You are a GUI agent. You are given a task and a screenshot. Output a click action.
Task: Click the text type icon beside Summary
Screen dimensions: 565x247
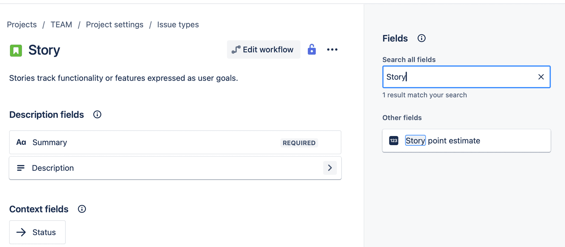(x=21, y=142)
